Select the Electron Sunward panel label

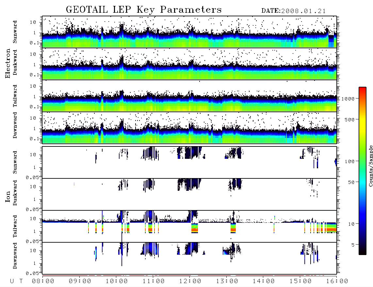pos(15,32)
